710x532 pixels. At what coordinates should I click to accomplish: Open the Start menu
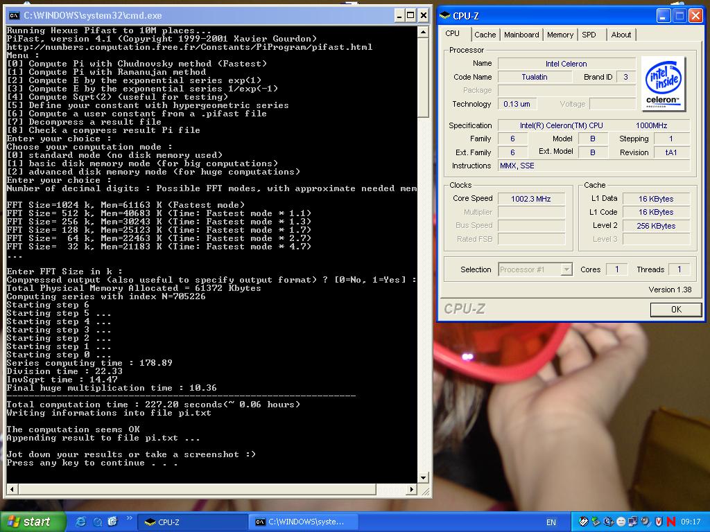click(x=33, y=522)
